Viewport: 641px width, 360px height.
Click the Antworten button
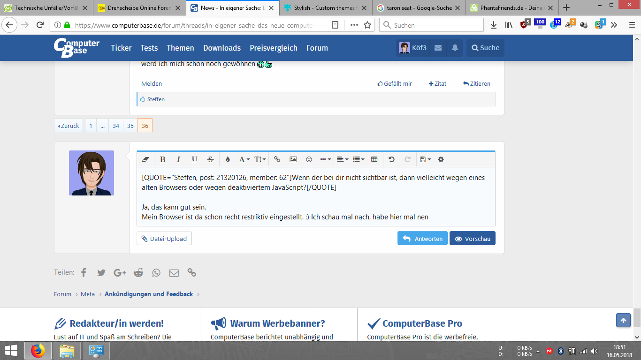tap(422, 238)
